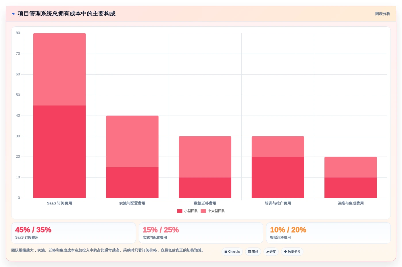Click the SaaS 订阅费用 x-axis label
The width and height of the screenshot is (402, 267).
(x=59, y=203)
